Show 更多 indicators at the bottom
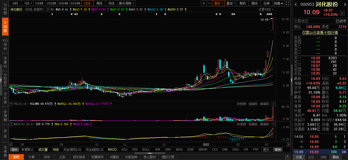The image size is (348, 160). (x=266, y=150)
